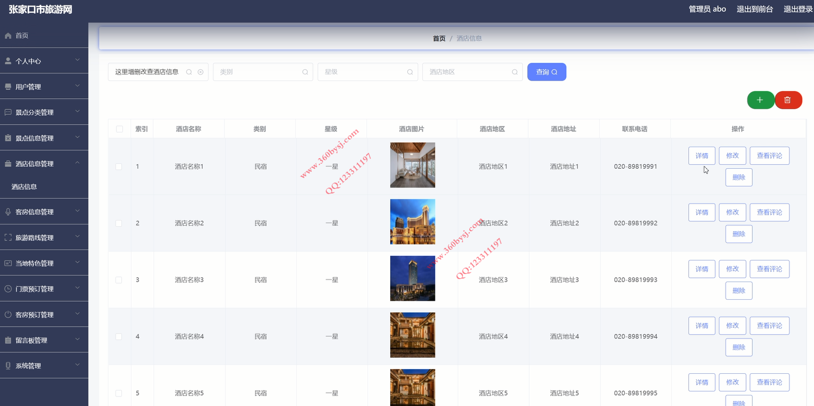Click the green plus add button
814x406 pixels.
pos(760,100)
